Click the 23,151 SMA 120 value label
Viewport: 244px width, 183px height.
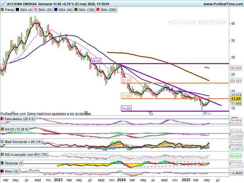(x=236, y=81)
